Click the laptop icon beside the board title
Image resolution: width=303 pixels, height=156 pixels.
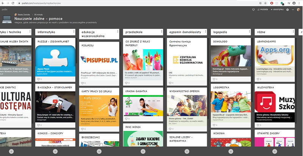(7, 19)
